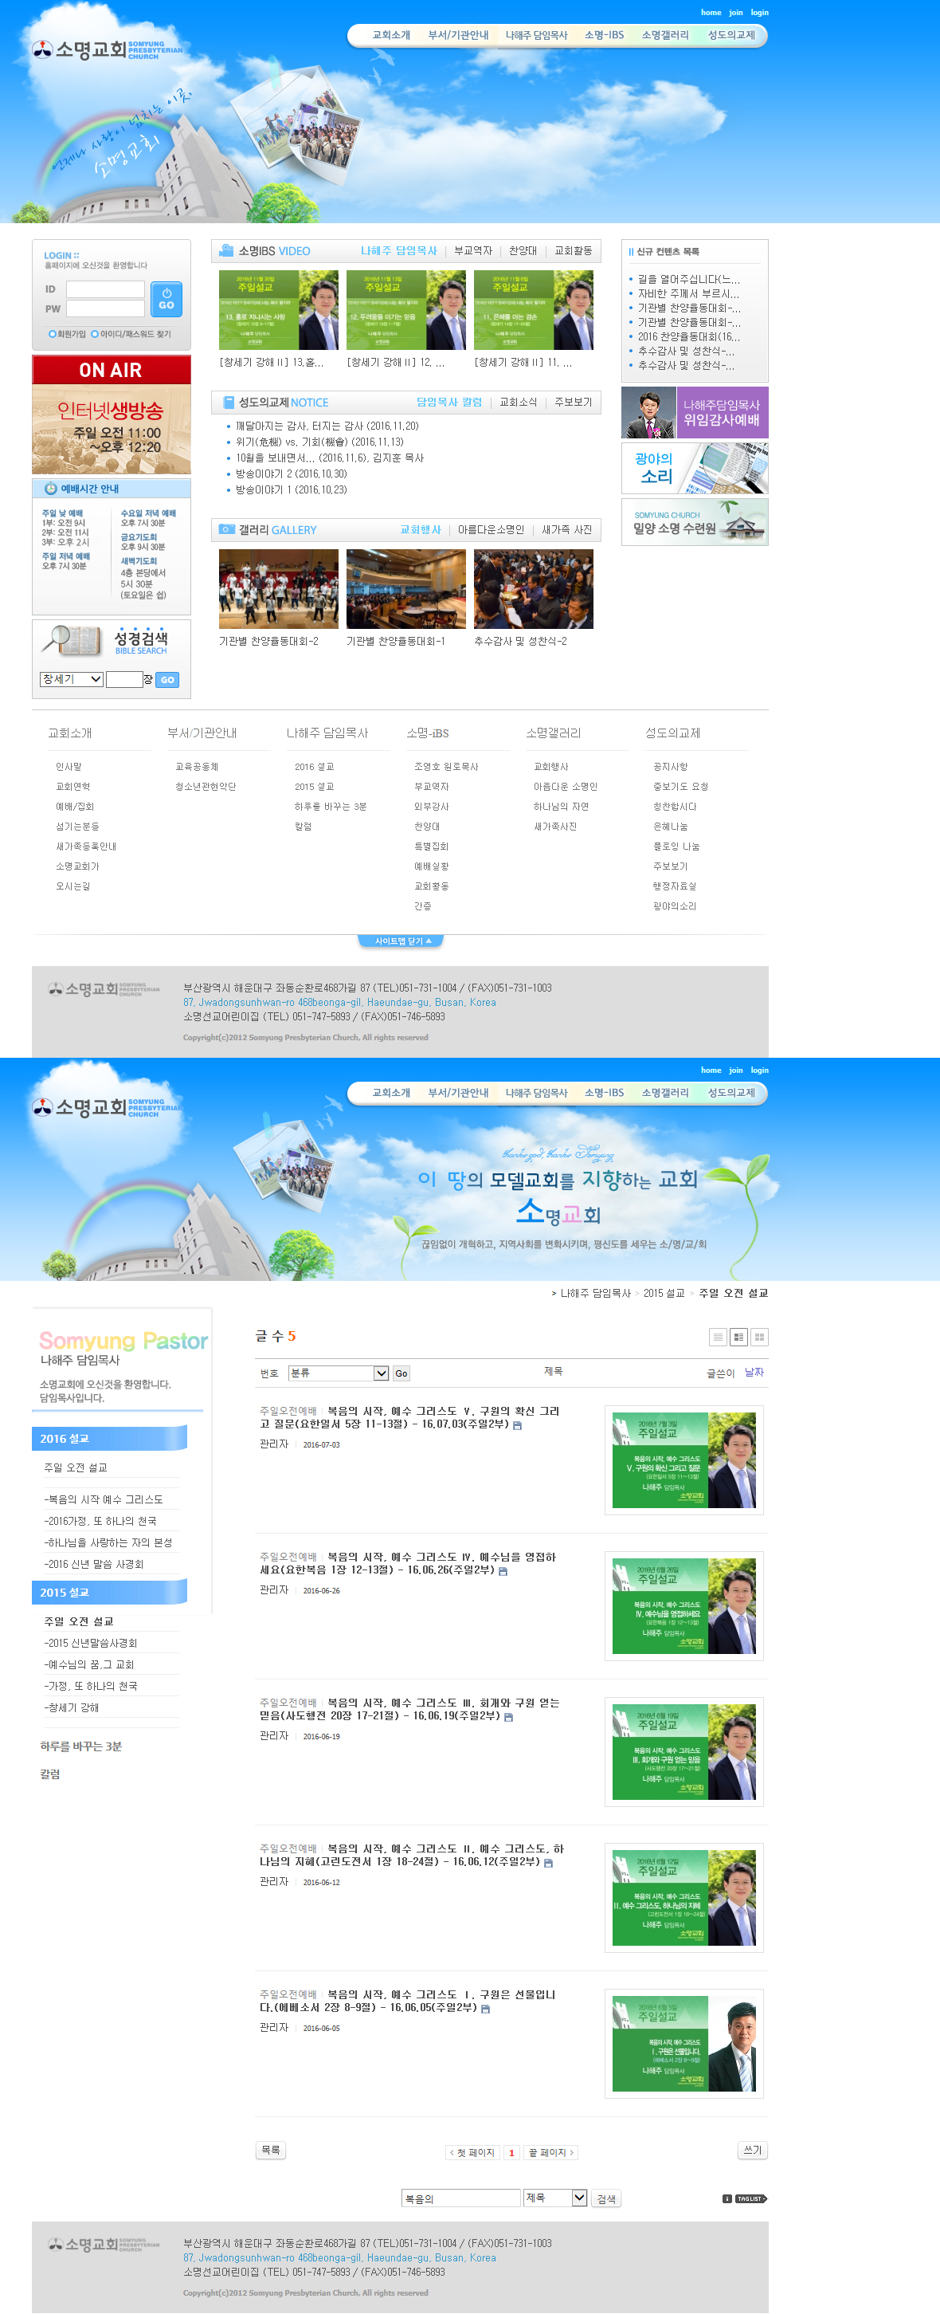Viewport: 940px width, 2314px height.
Task: Open sidebar item -창세기 강해
Action: tap(72, 1708)
